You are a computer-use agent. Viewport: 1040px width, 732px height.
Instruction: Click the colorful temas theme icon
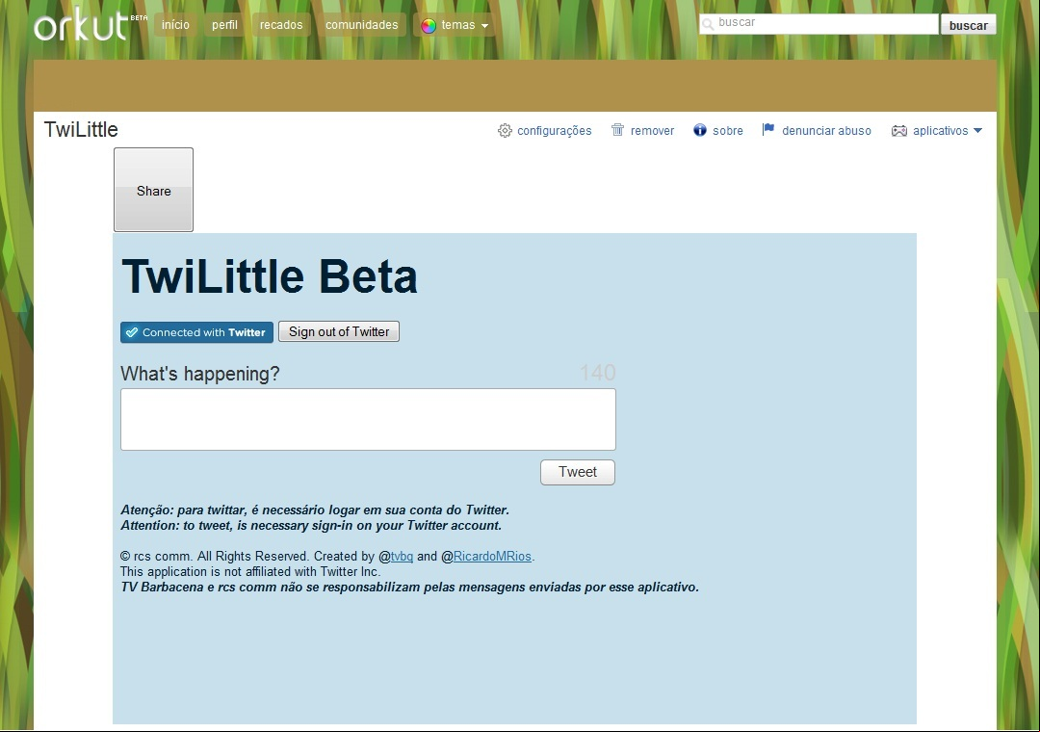(x=429, y=25)
